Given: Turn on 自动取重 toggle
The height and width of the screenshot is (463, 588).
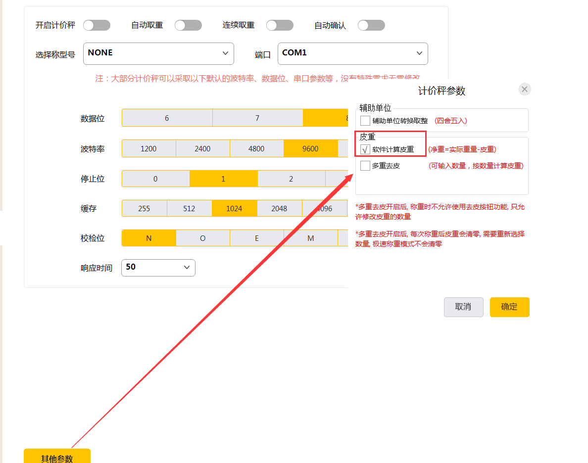Looking at the screenshot, I should click(x=188, y=25).
